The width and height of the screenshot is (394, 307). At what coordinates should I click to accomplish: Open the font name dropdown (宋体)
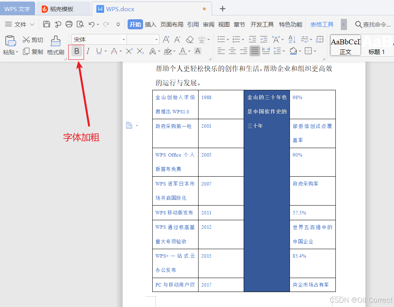[x=124, y=39]
